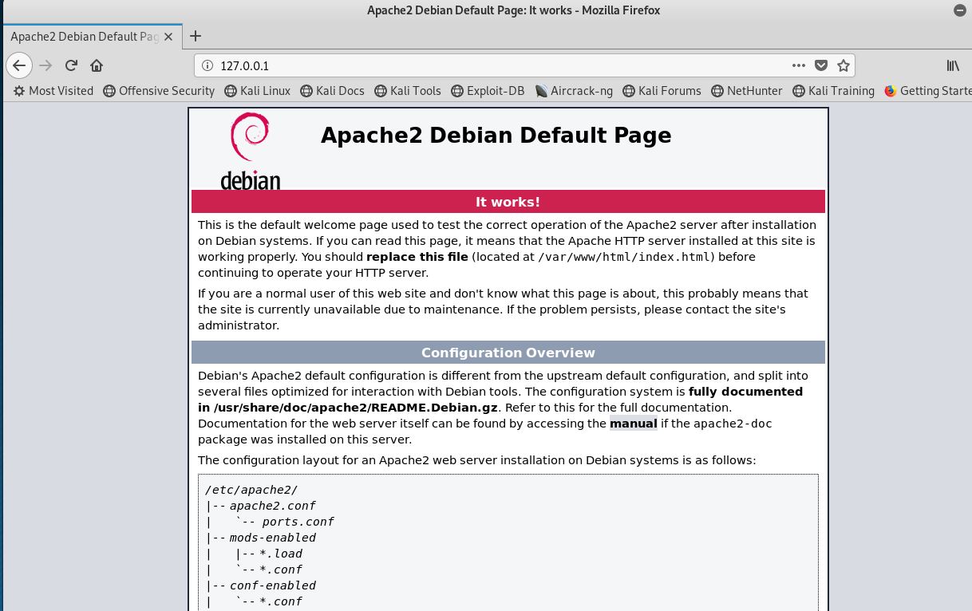Click the bold replace this file text
Viewport: 972px width, 611px height.
pyautogui.click(x=417, y=257)
